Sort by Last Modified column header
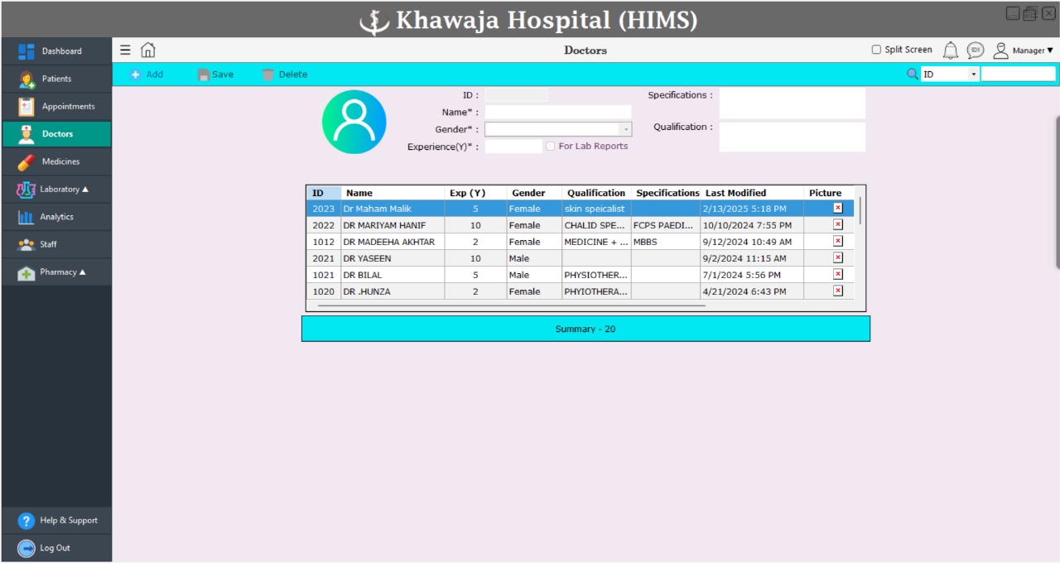Image resolution: width=1060 pixels, height=563 pixels. (x=752, y=193)
